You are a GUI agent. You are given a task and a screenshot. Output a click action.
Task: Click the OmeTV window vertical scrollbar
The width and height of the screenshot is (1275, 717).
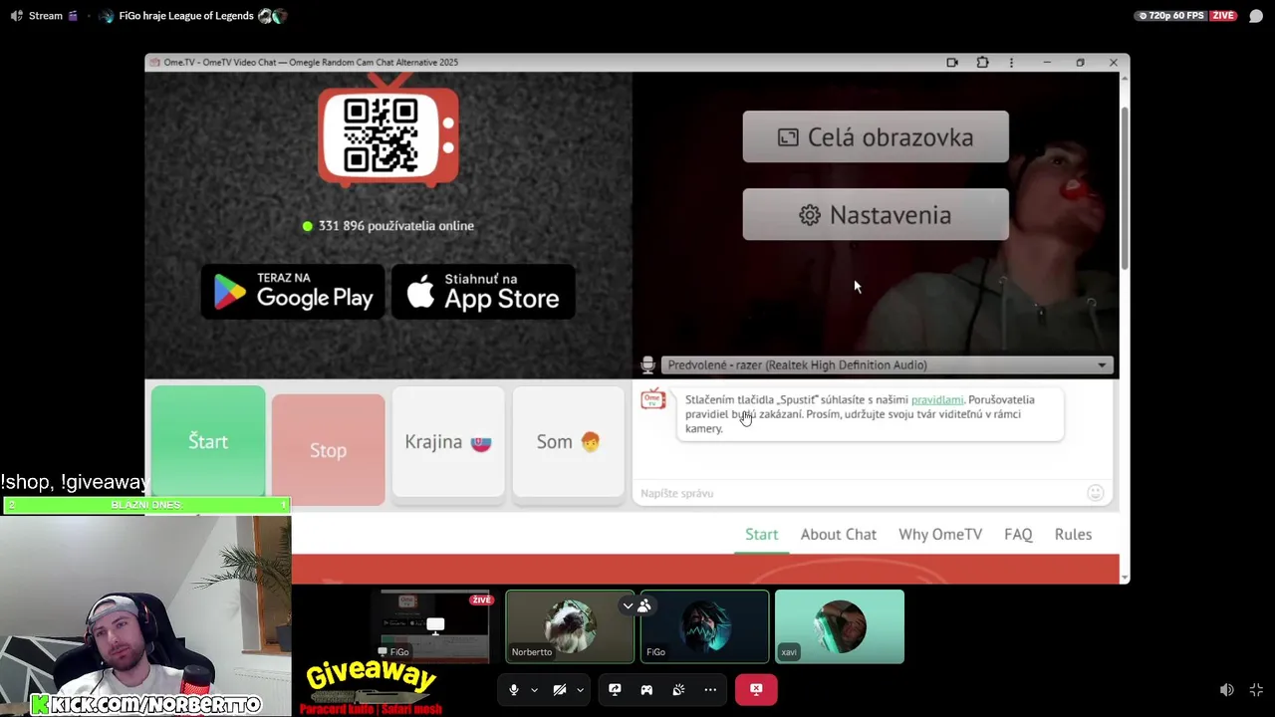pyautogui.click(x=1125, y=186)
